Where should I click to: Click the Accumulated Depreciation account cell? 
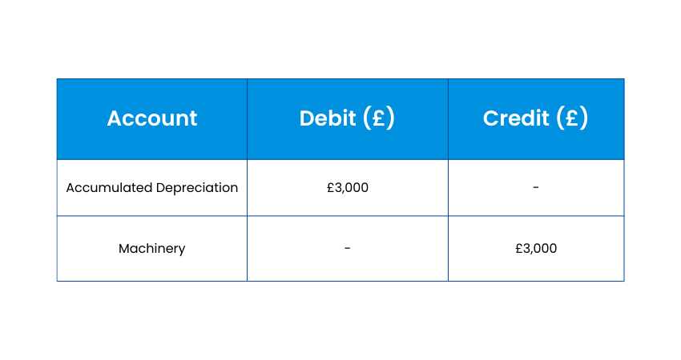151,188
